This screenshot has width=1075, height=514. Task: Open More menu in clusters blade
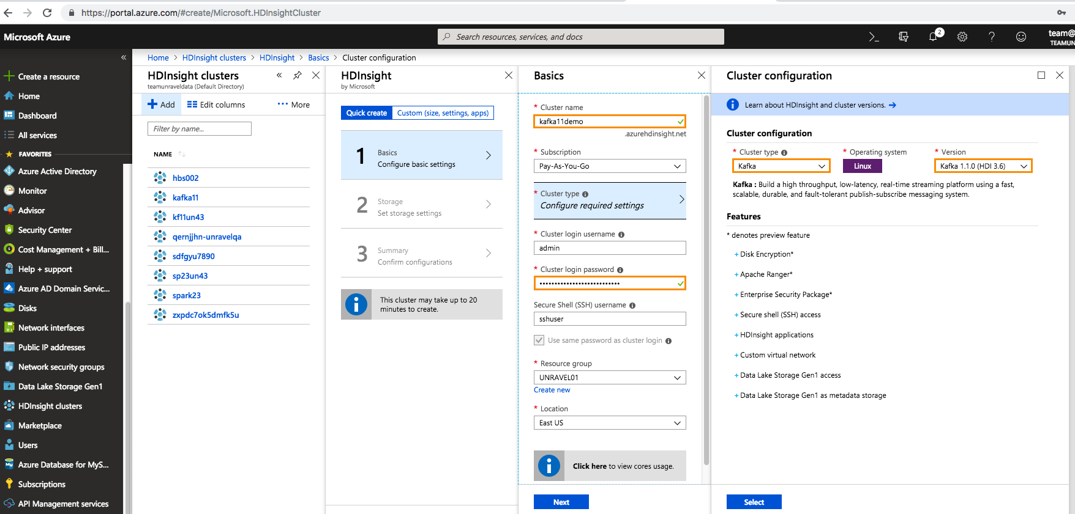pos(293,105)
